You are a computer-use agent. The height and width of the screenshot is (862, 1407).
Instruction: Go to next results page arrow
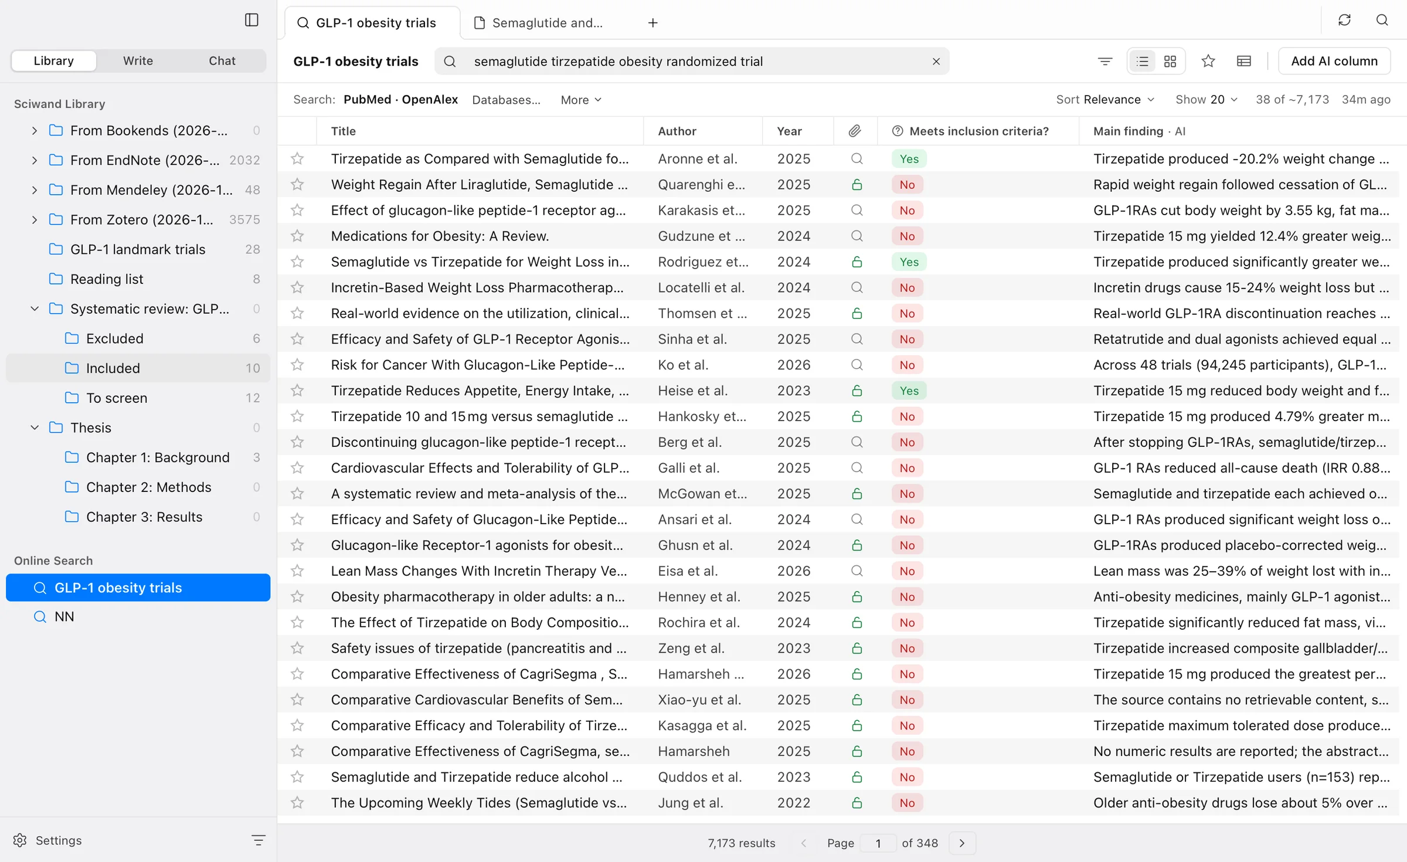961,843
